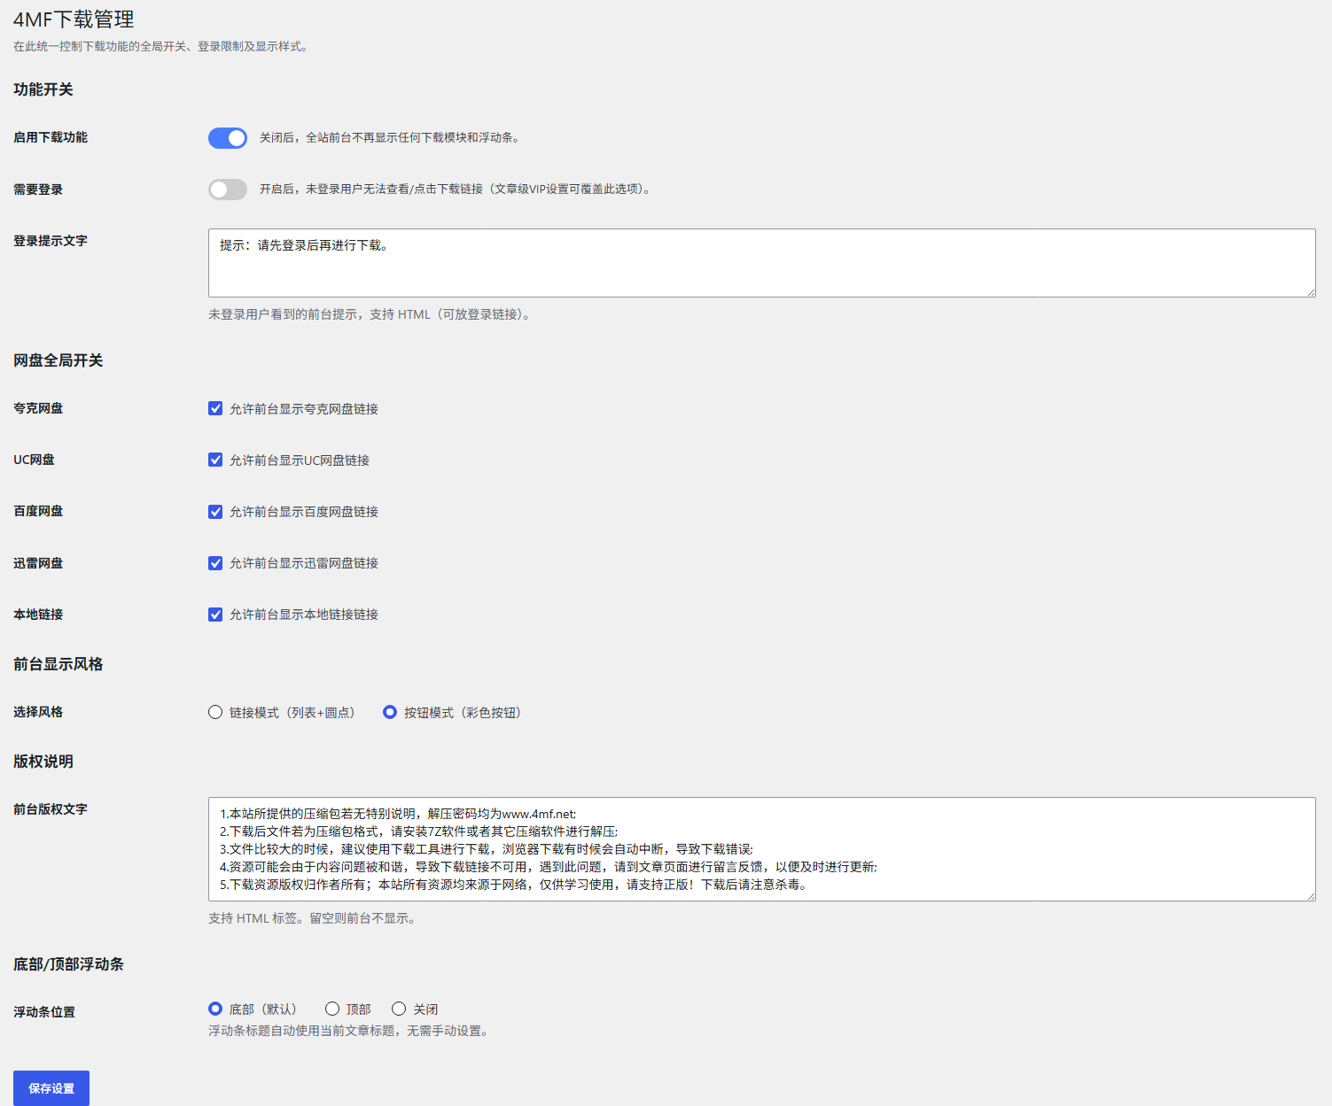Grab the copyright textarea resize handle
The image size is (1332, 1106).
pyautogui.click(x=1311, y=896)
